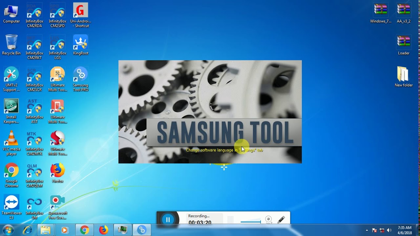Adjust the recorder volume slider

(x=251, y=222)
